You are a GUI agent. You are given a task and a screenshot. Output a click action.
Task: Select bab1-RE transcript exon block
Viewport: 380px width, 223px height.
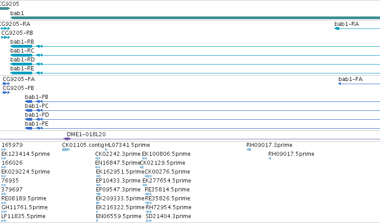(21, 73)
